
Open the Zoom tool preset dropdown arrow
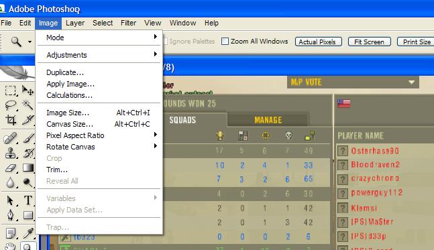point(30,42)
